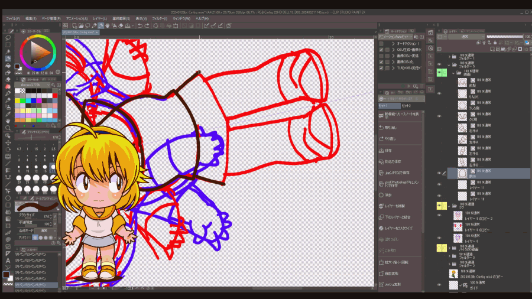Collapse the ラフ layer folder
Screen dimensions: 532x299
tap(449, 206)
